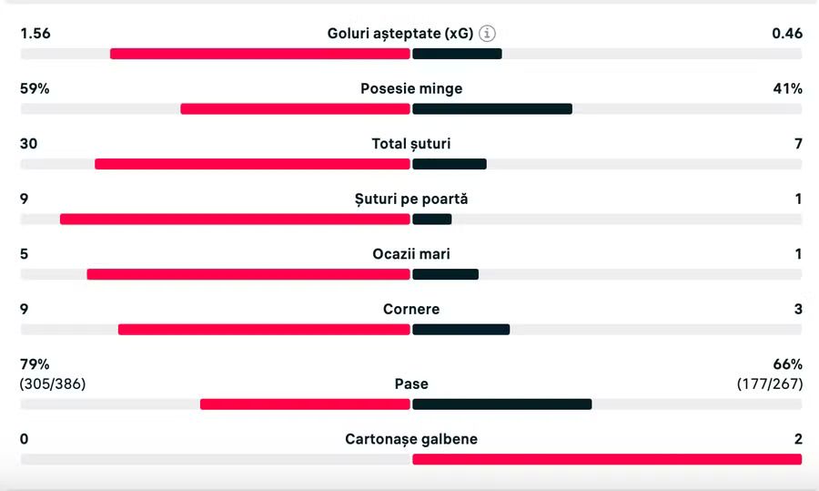Click the dark 41% possession bar

pos(492,108)
